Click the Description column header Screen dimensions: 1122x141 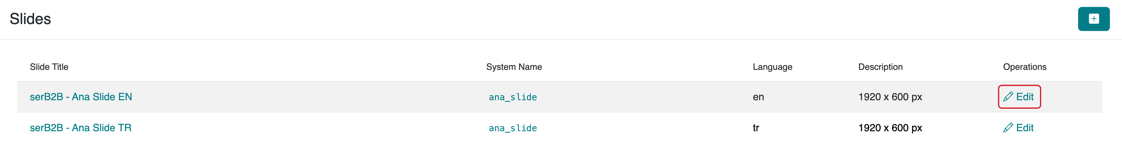pyautogui.click(x=880, y=67)
